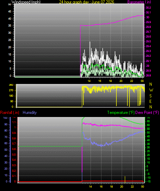The width and height of the screenshot is (160, 191).
Task: Click the yellow E compass letter
Action: coord(151,101)
